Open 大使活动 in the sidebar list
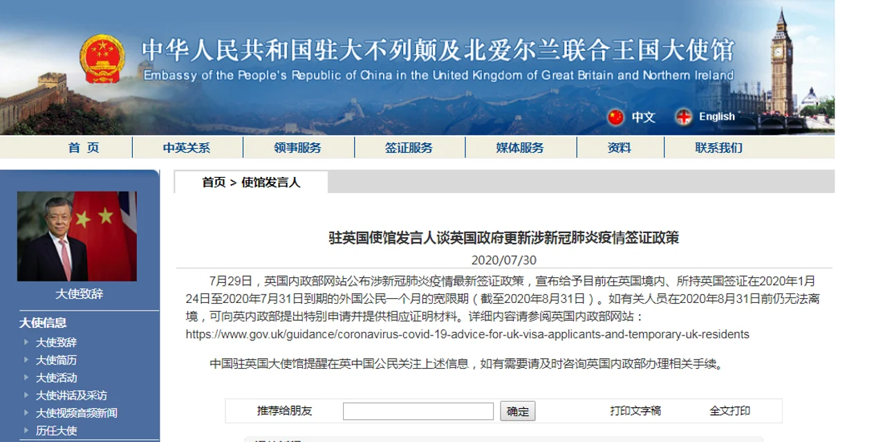 pos(56,378)
